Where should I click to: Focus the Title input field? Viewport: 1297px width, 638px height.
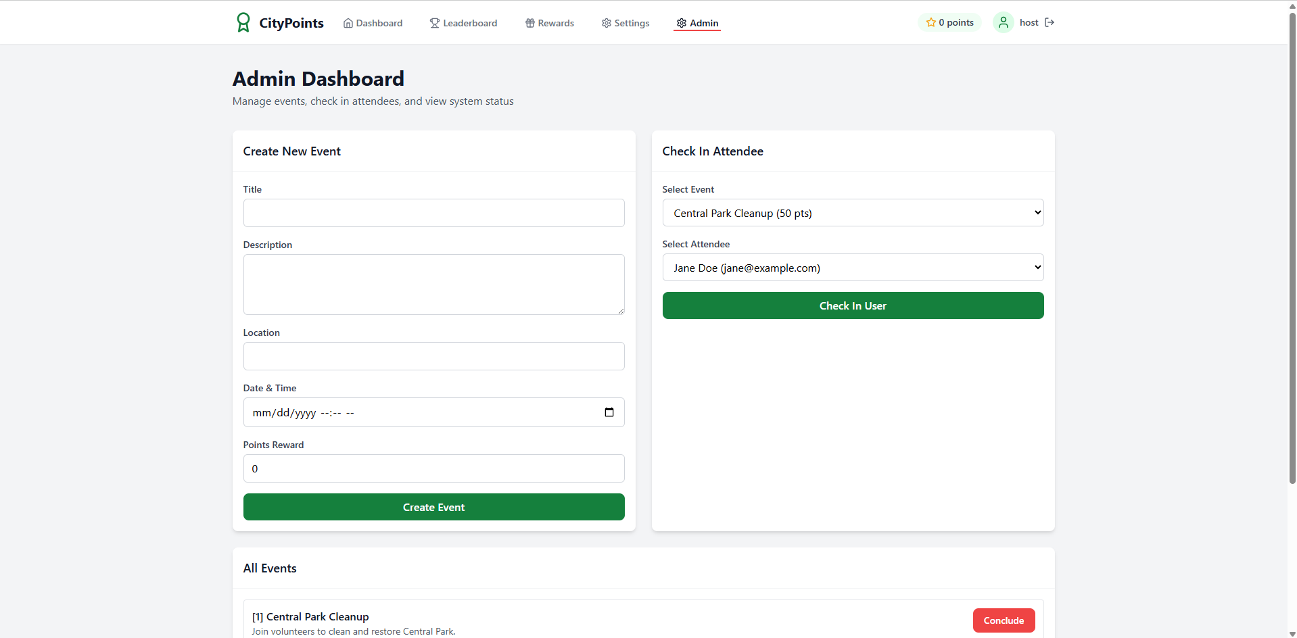pyautogui.click(x=434, y=213)
